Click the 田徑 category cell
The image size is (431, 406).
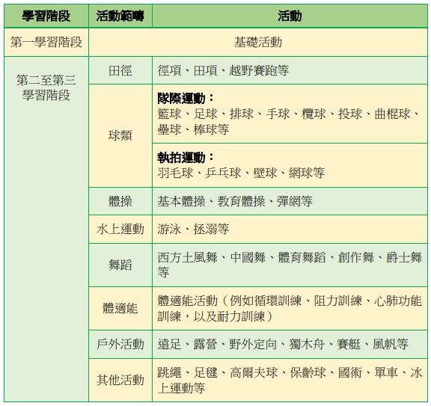coord(120,70)
